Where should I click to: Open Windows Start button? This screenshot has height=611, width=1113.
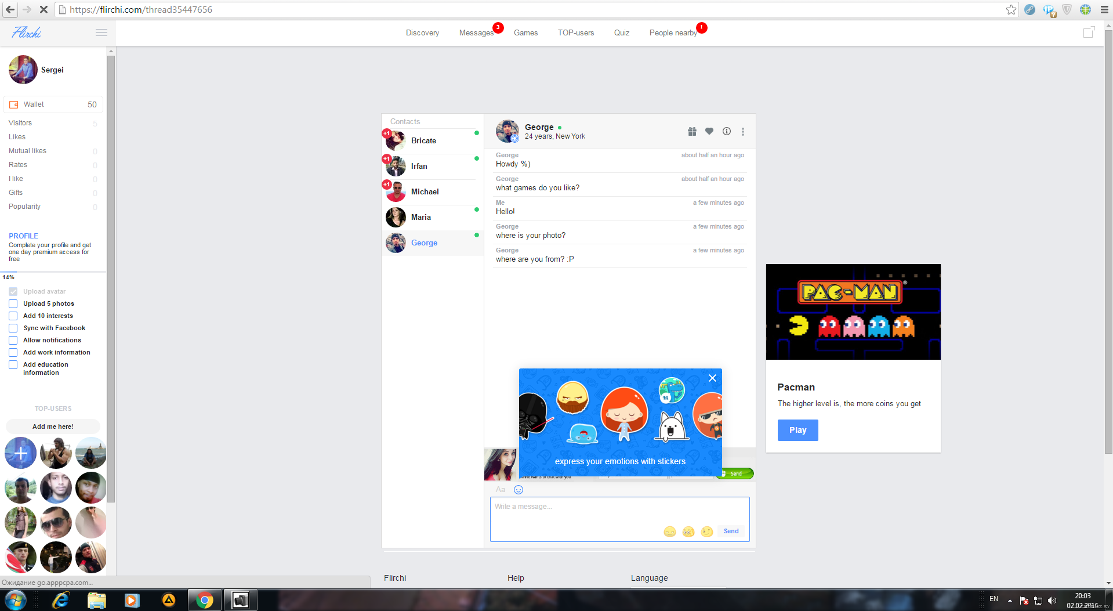tap(16, 600)
